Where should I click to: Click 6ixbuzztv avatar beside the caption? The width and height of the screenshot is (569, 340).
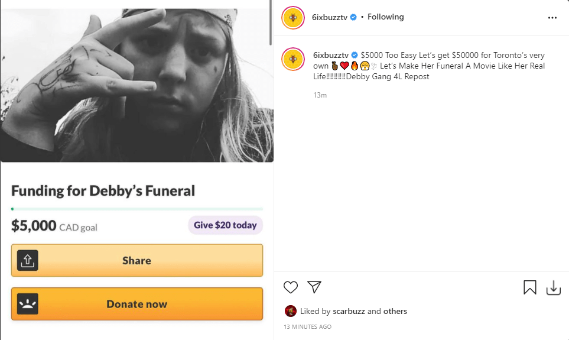point(294,60)
